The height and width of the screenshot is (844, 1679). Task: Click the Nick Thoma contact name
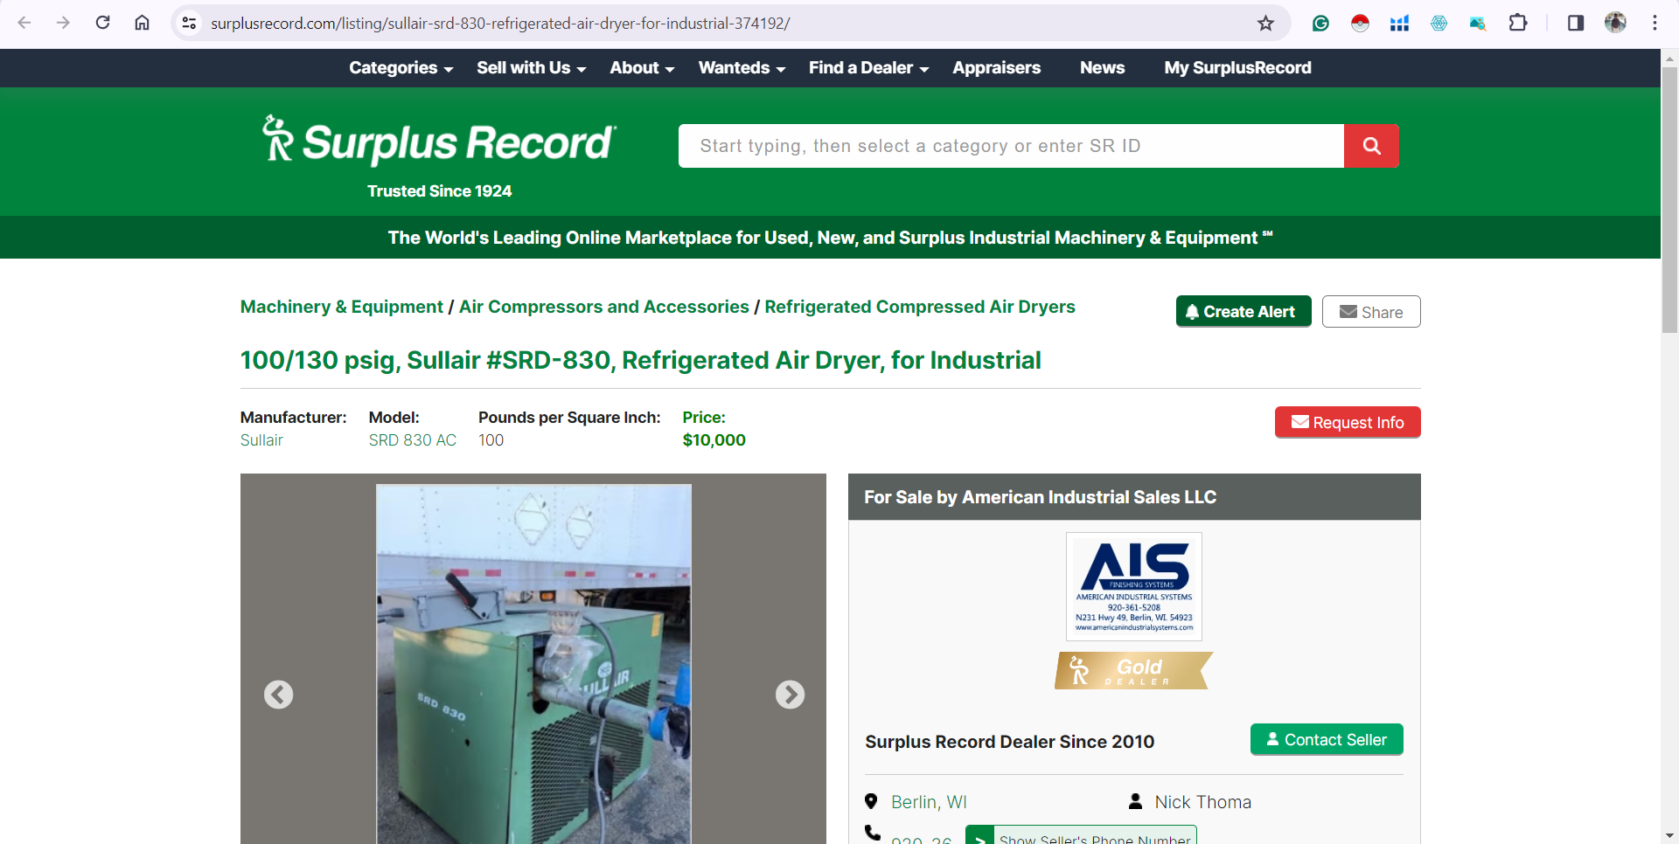tap(1202, 802)
